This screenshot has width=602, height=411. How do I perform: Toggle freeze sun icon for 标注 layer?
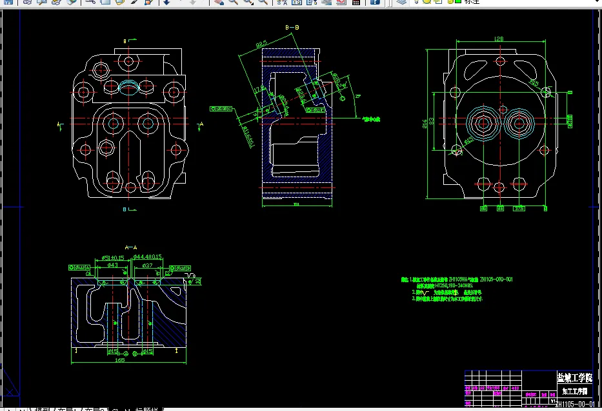pyautogui.click(x=426, y=2)
